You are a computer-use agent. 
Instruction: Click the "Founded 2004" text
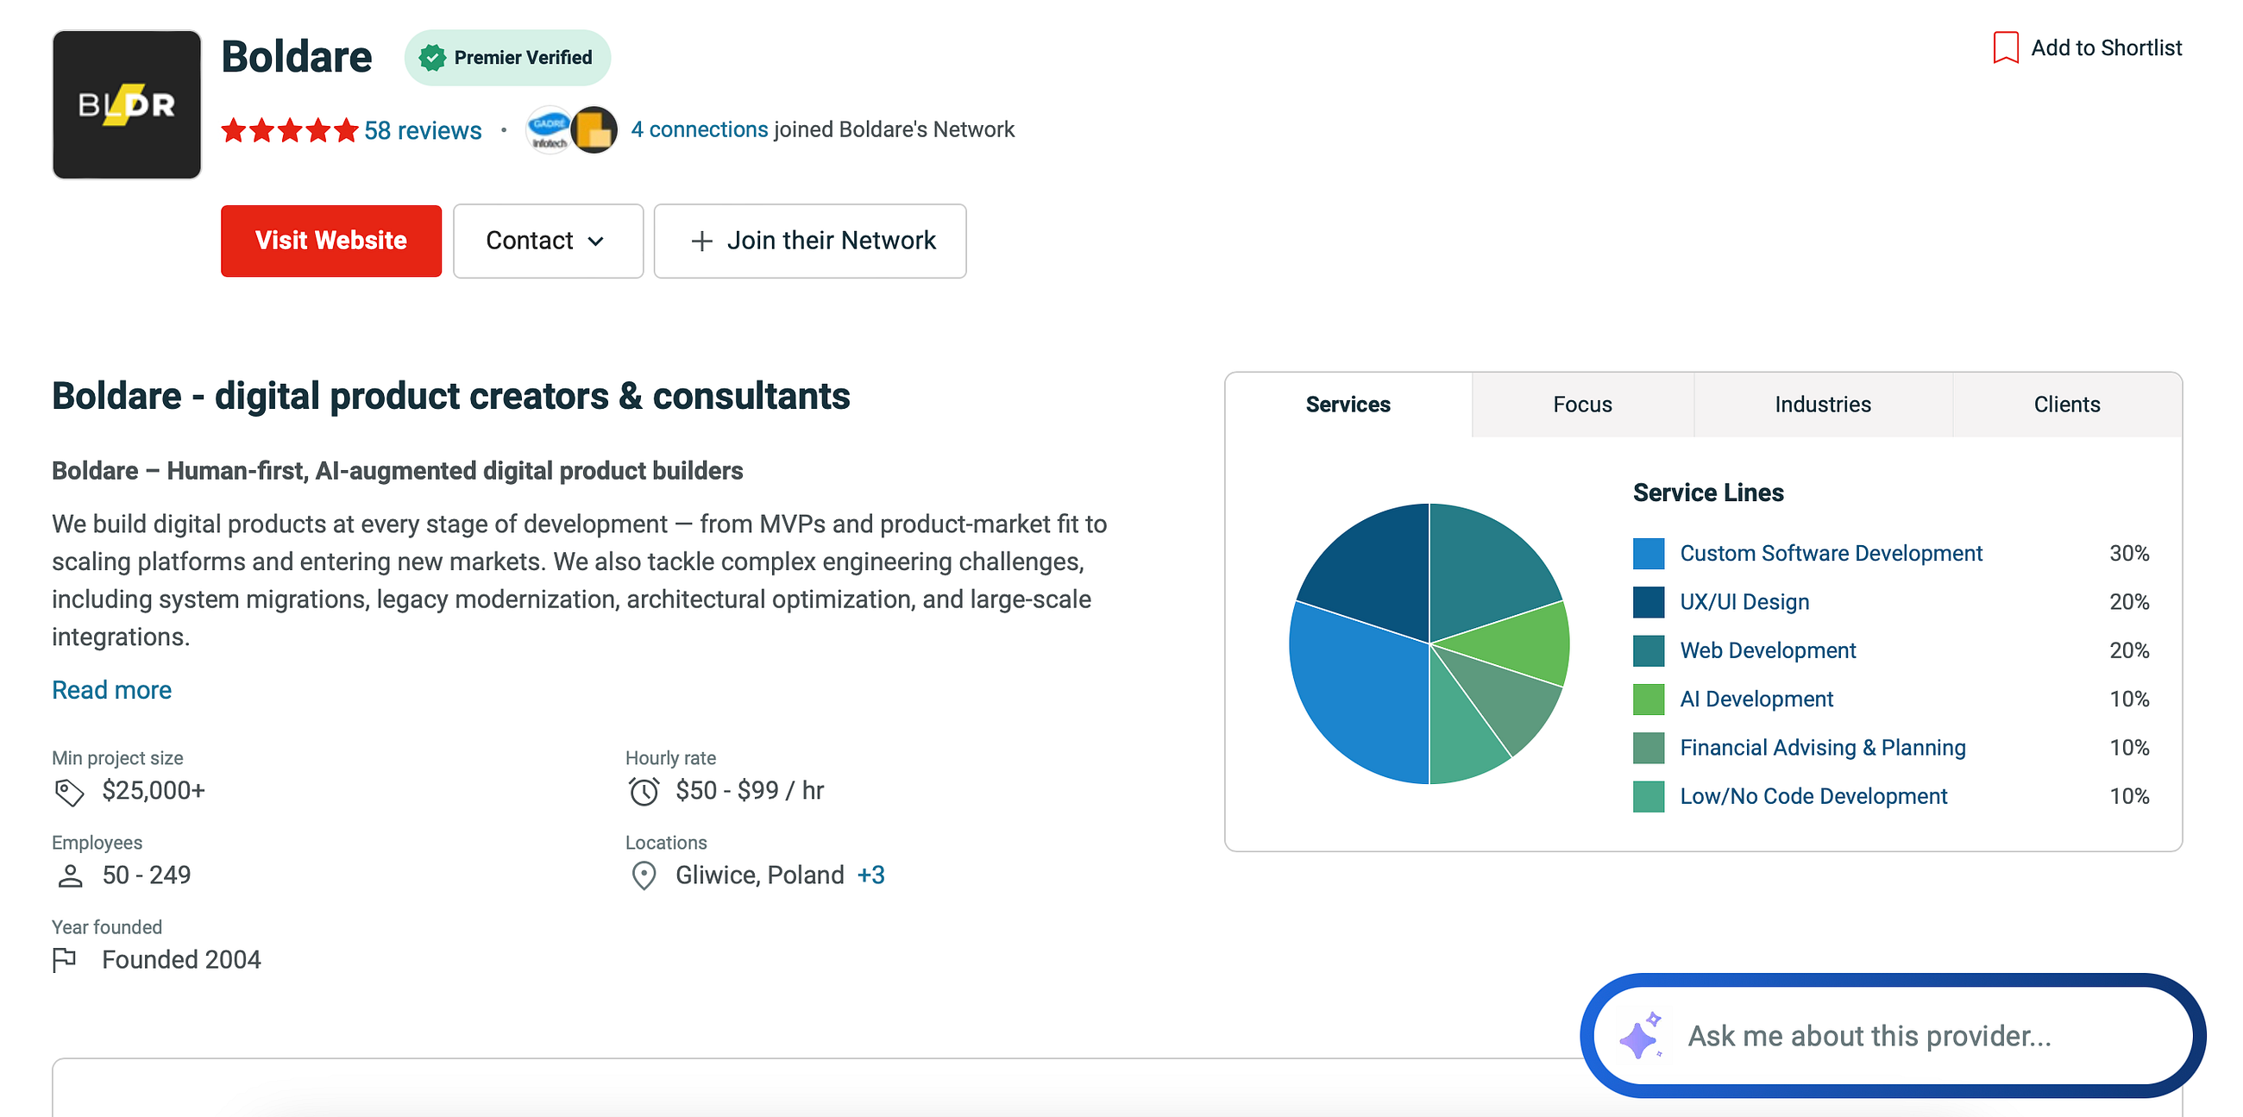coord(181,960)
